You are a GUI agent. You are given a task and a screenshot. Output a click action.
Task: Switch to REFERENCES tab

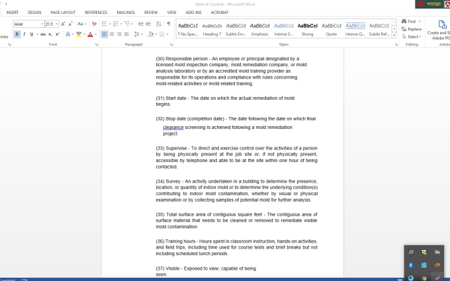coord(96,13)
